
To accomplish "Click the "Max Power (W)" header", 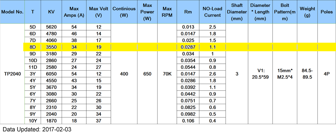I will coord(147,12).
